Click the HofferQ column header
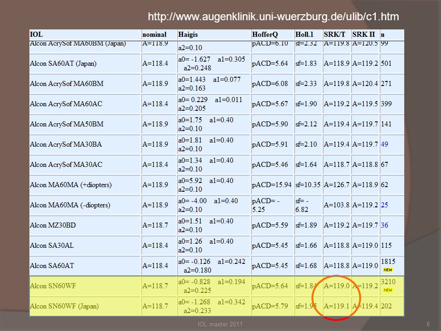 [x=265, y=34]
